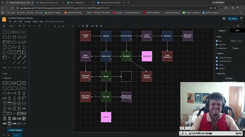Open the Arrange menu
245x137 pixels.
(x=28, y=22)
